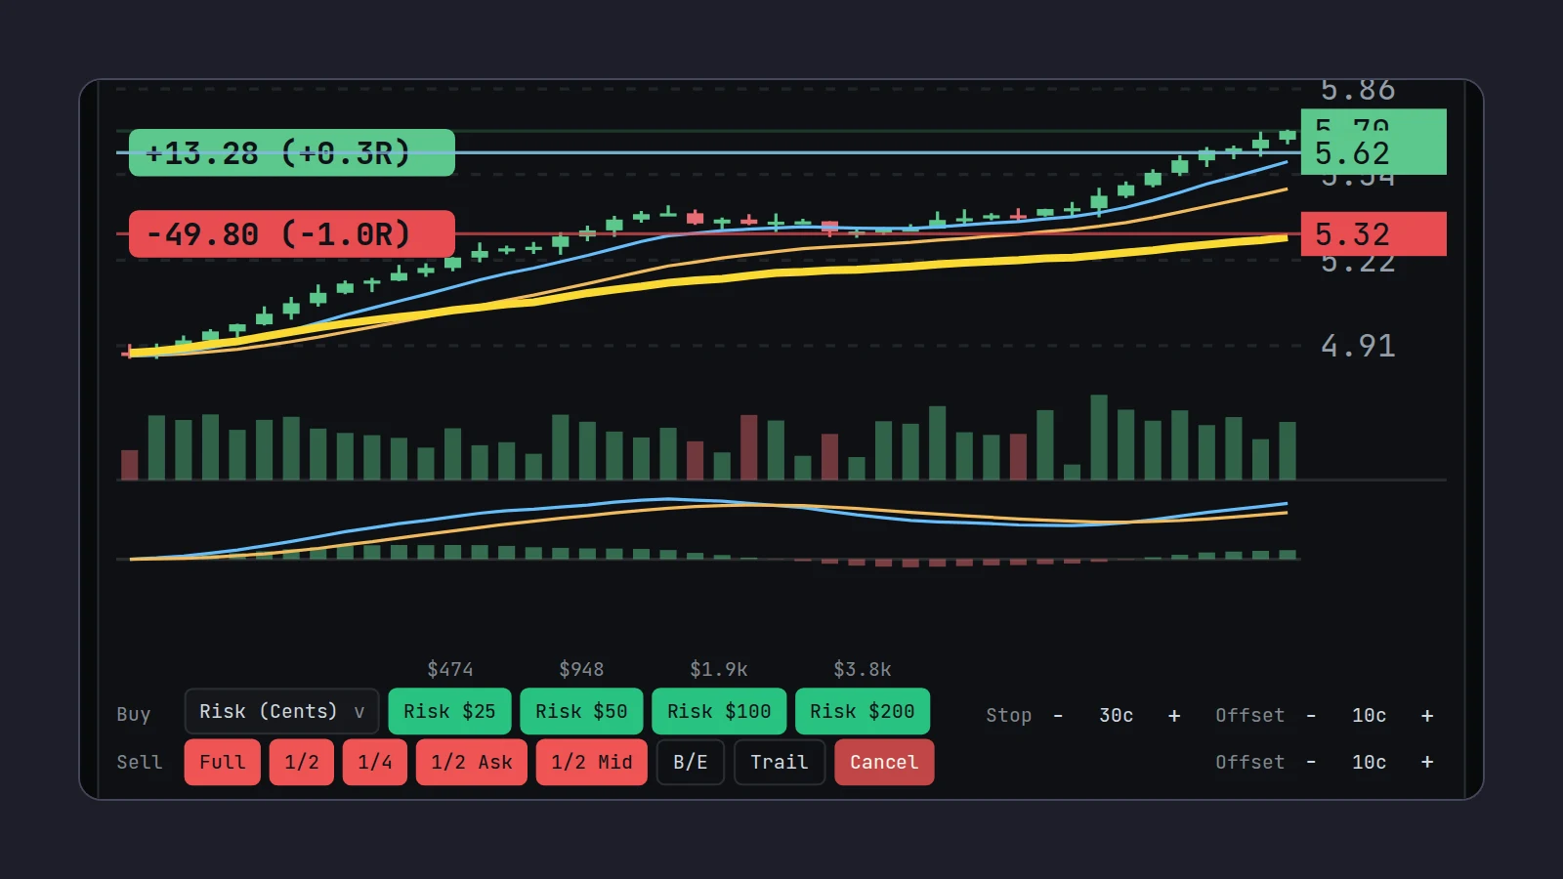1563x879 pixels.
Task: Click the Stop label
Action: [1009, 716]
